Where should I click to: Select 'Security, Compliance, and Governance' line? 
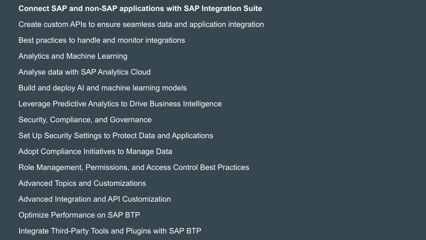pos(85,120)
